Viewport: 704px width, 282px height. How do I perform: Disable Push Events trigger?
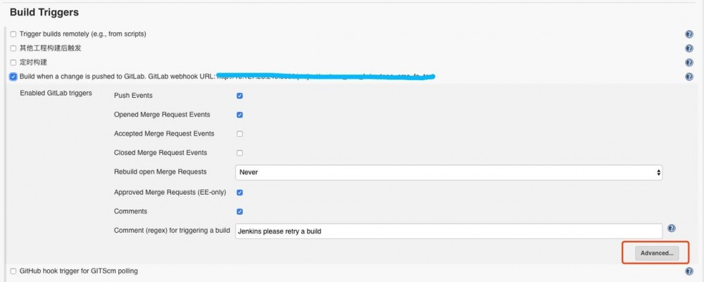(x=240, y=96)
